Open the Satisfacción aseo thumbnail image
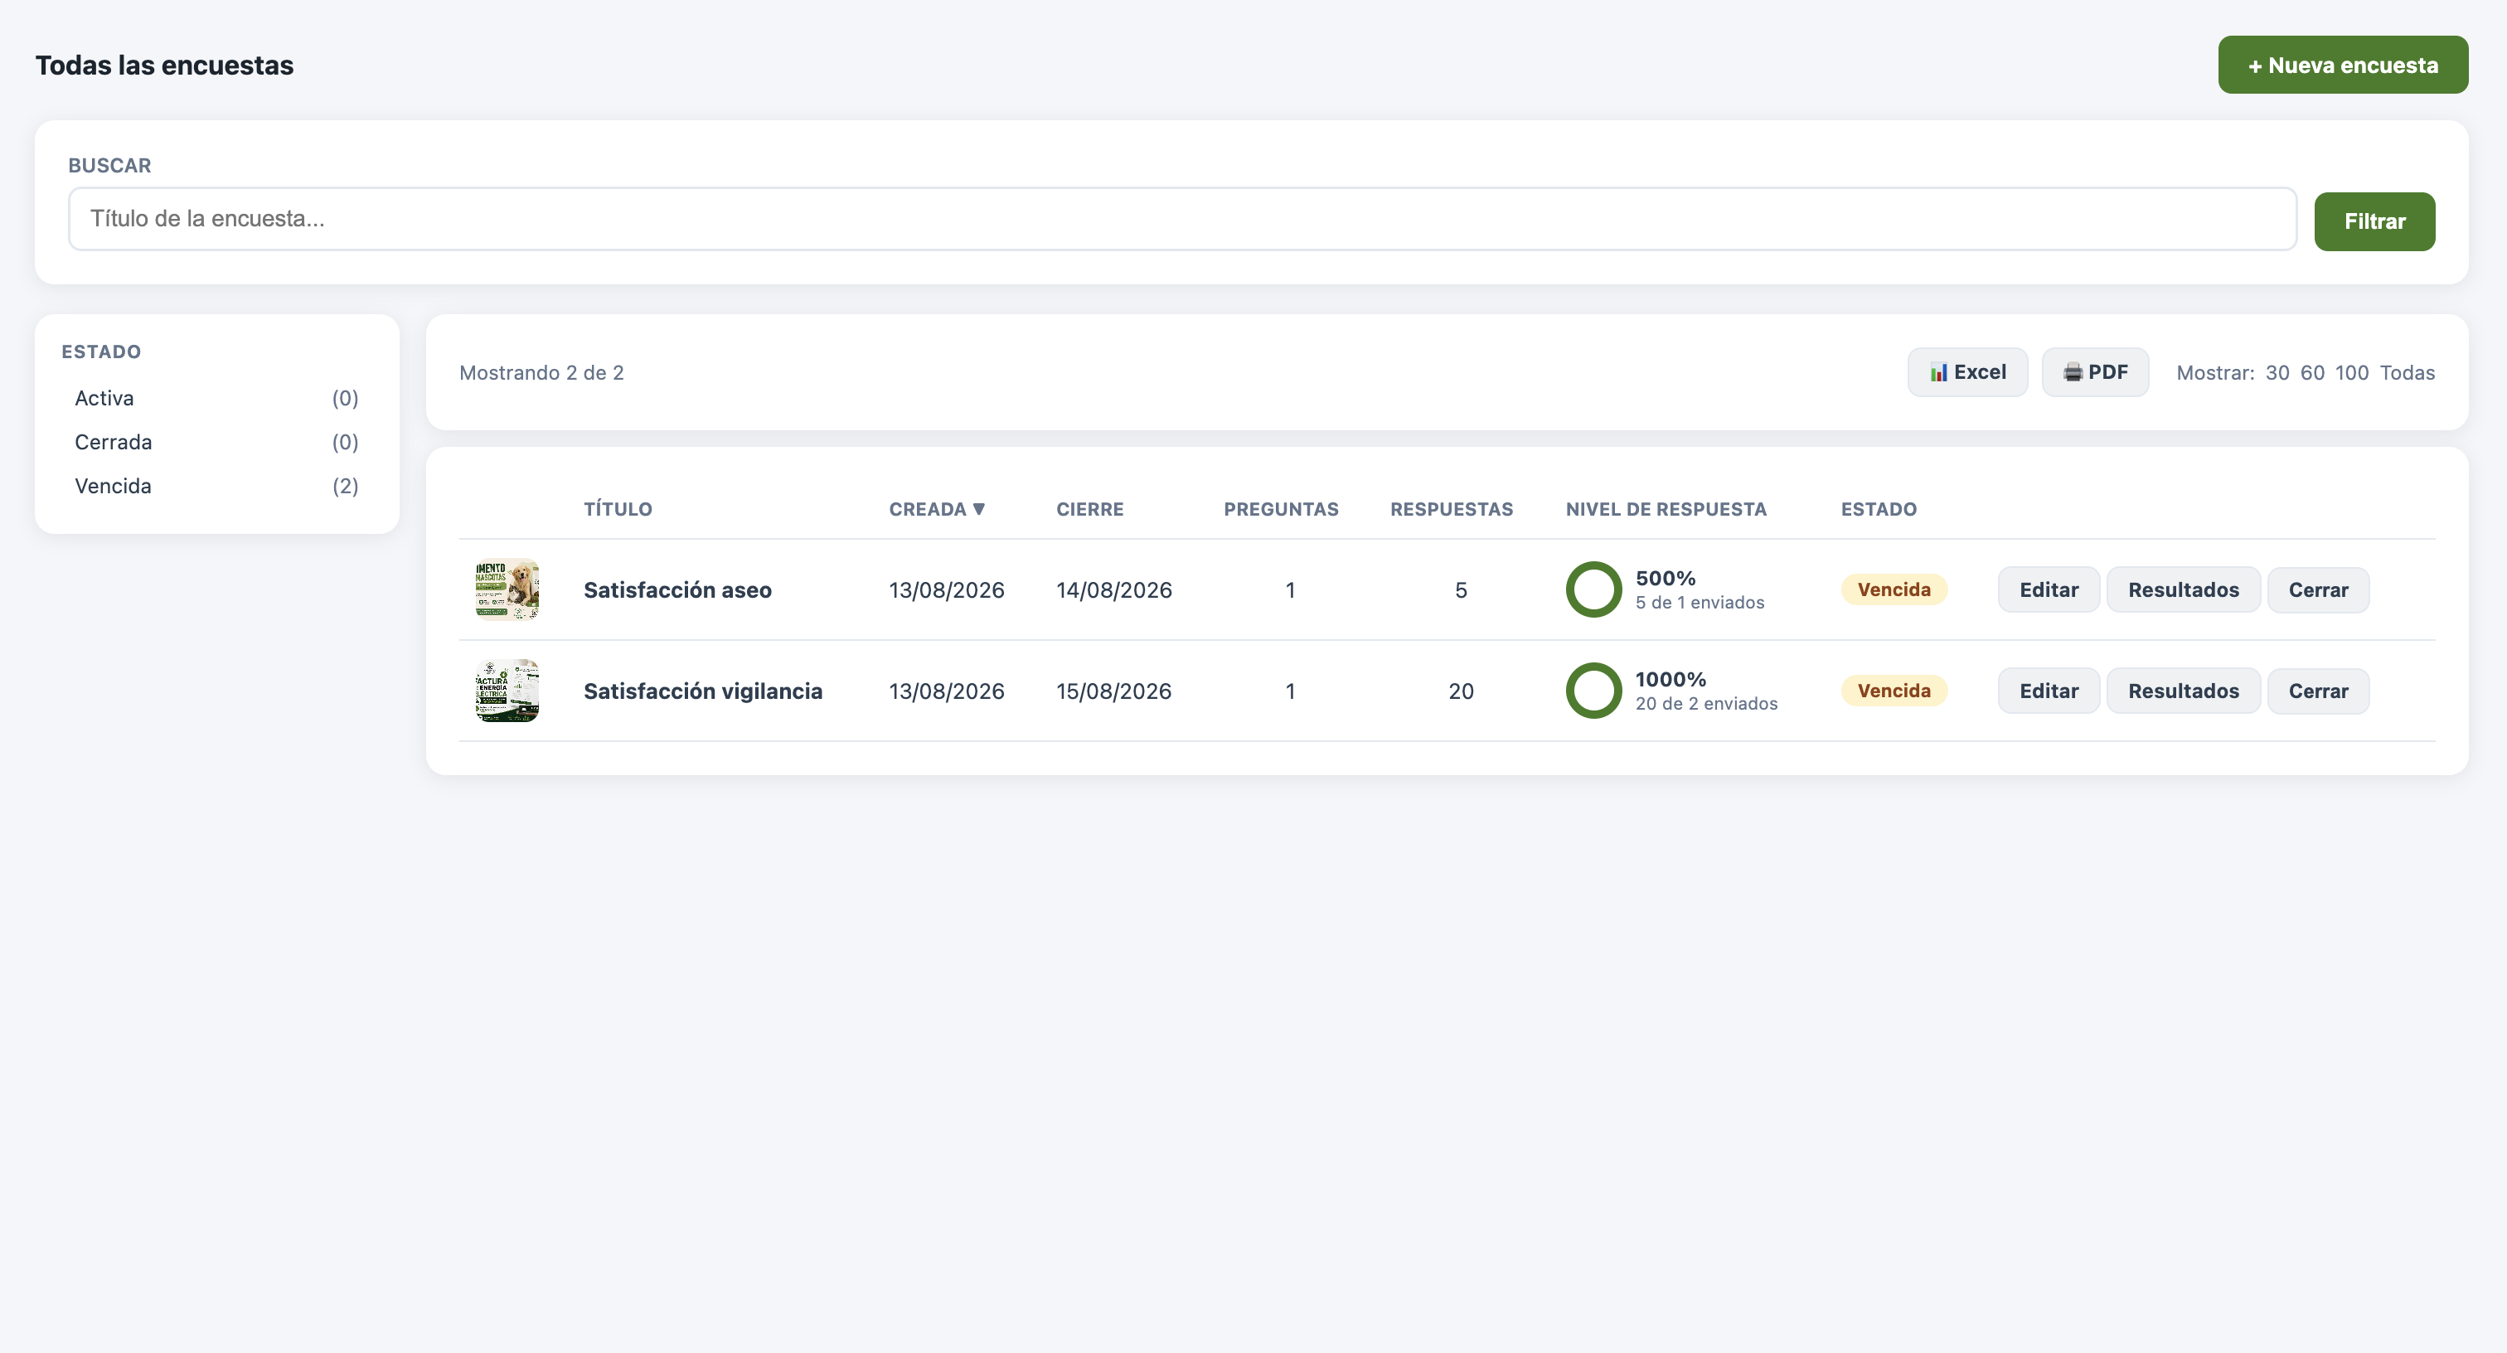Viewport: 2507px width, 1353px height. [507, 590]
